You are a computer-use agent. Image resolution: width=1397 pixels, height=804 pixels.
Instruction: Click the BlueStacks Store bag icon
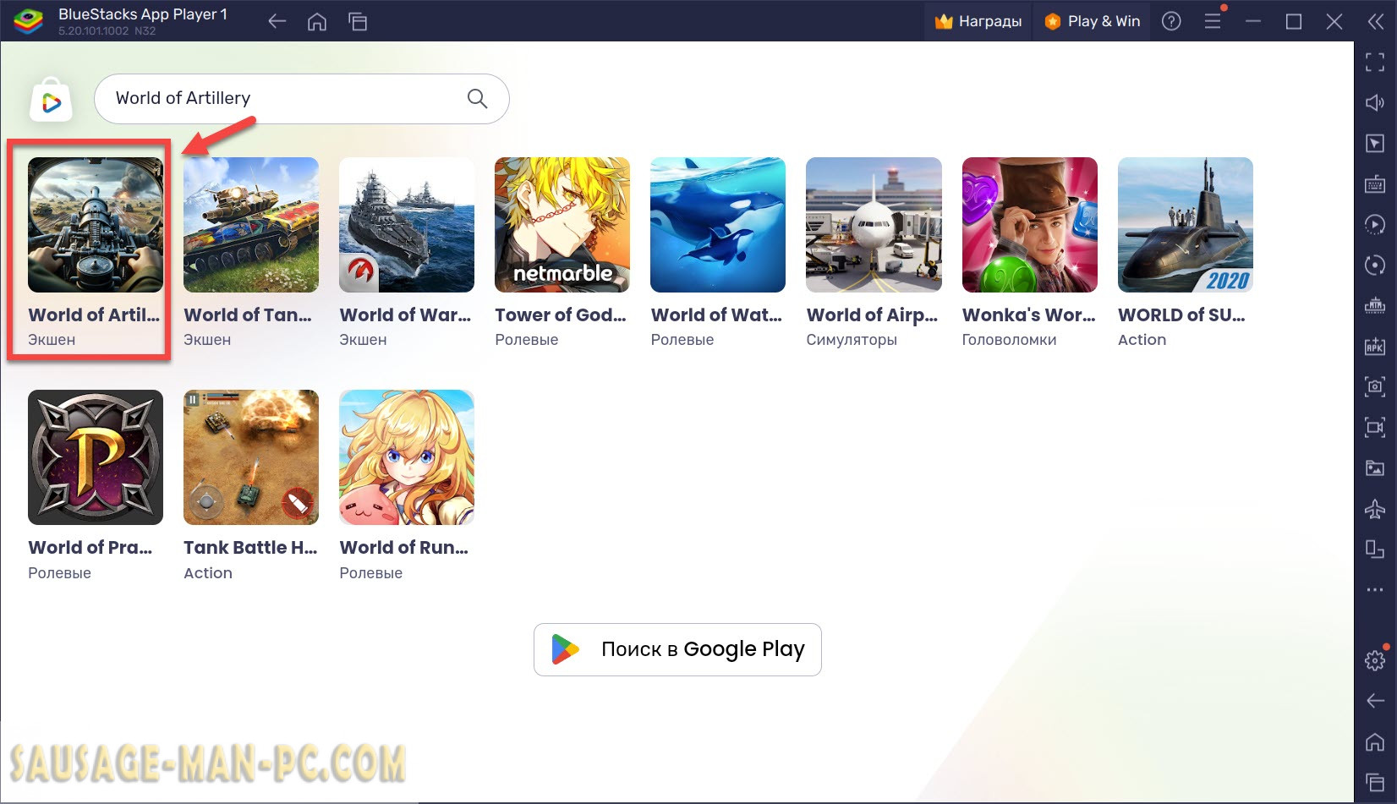51,101
